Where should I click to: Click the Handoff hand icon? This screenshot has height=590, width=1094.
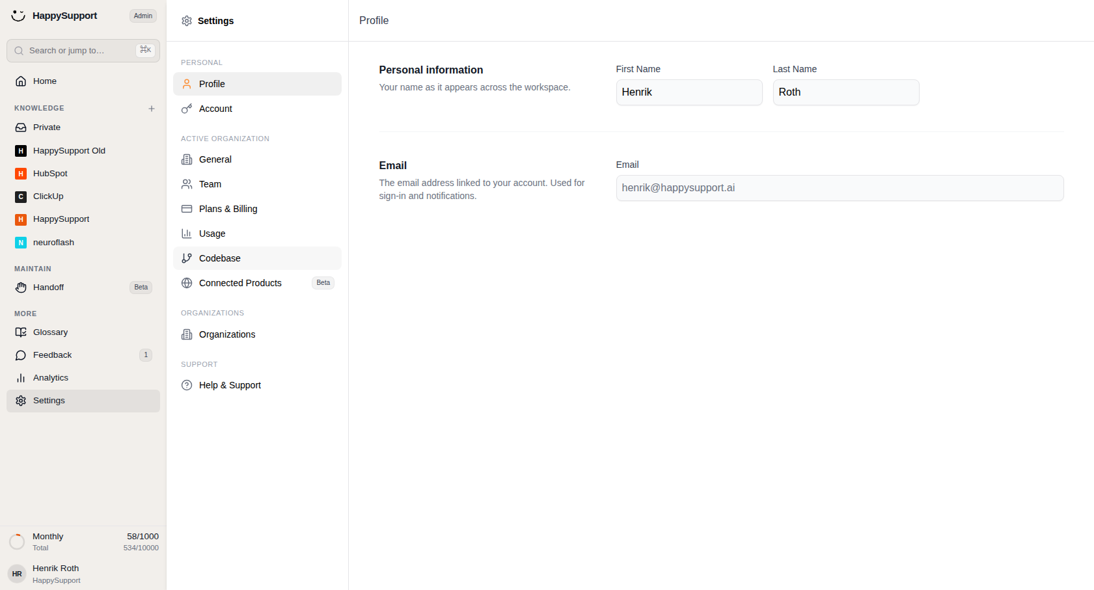(21, 288)
